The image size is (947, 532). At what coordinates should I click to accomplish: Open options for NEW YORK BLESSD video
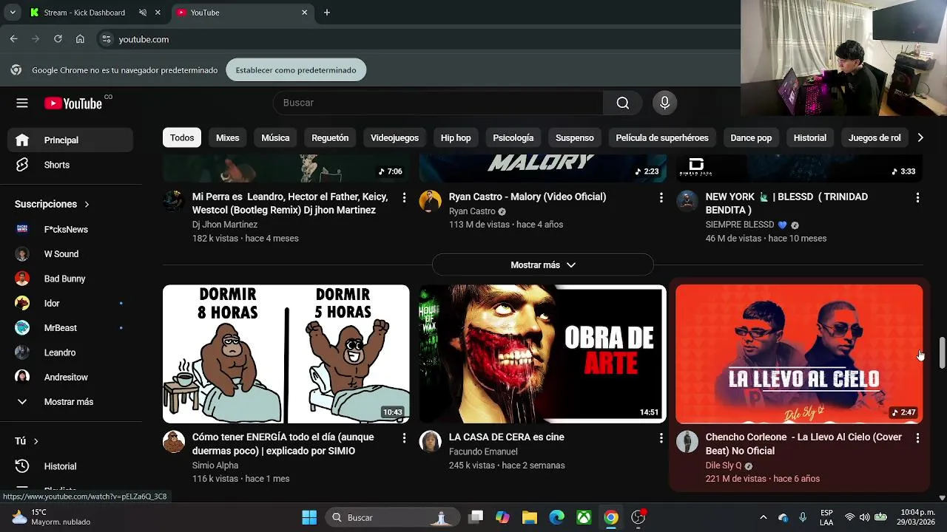pos(917,197)
